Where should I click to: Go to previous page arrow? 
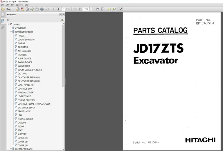(53, 9)
